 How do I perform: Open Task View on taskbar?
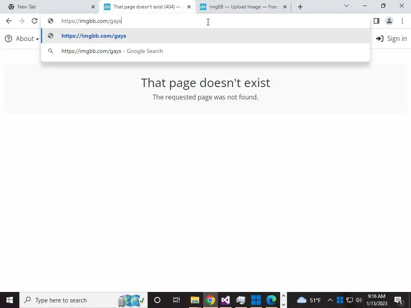coord(177,300)
